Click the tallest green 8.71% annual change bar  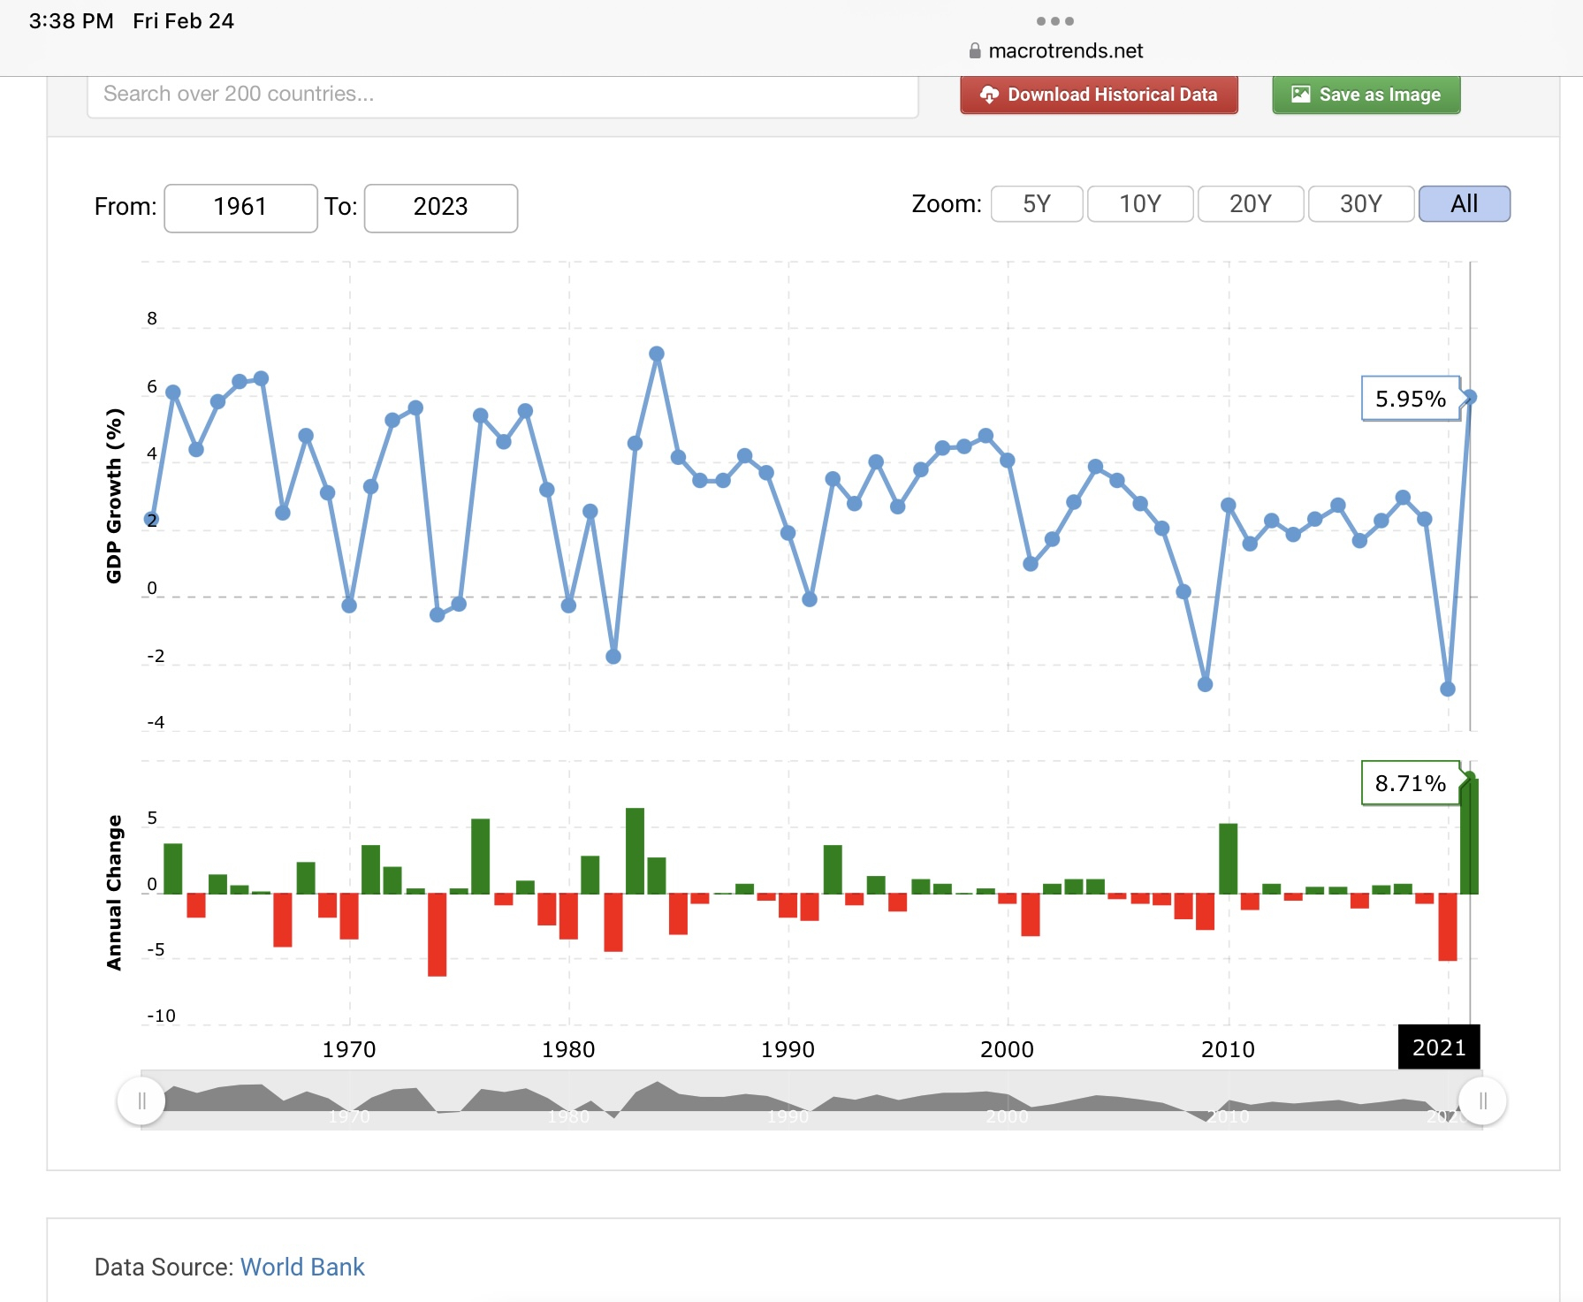[x=1469, y=836]
